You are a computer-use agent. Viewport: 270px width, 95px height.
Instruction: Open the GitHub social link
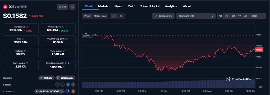[63, 84]
